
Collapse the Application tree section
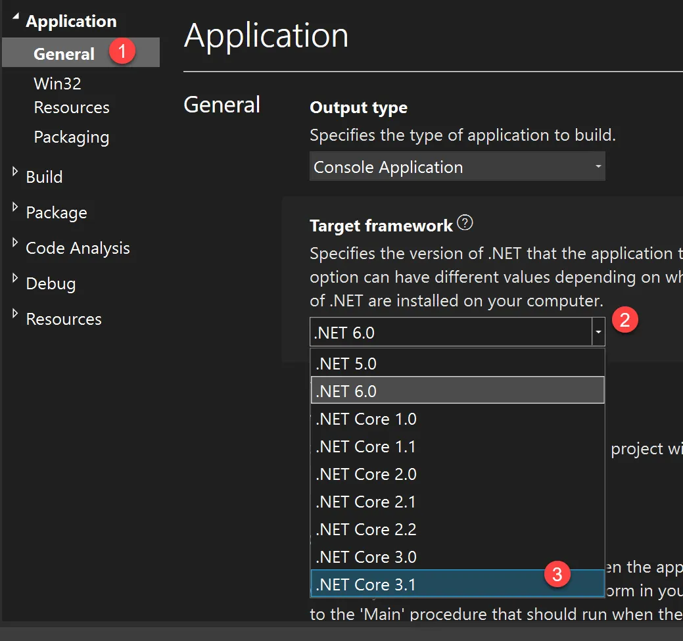(x=16, y=16)
